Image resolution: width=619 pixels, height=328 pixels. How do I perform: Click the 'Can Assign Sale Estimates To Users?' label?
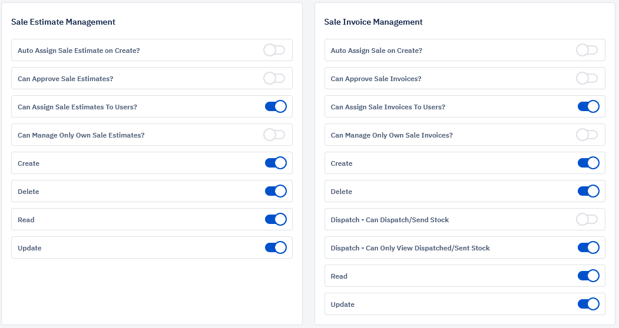[x=77, y=107]
